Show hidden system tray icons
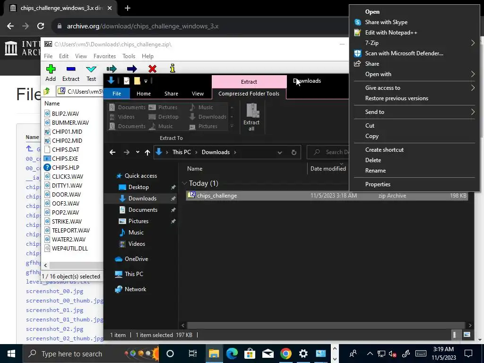Viewport: 484px width, 363px height. [370, 354]
